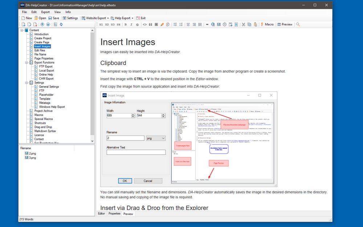Move page up with the up arrow icon
This screenshot has width=363, height=227.
pyautogui.click(x=42, y=24)
